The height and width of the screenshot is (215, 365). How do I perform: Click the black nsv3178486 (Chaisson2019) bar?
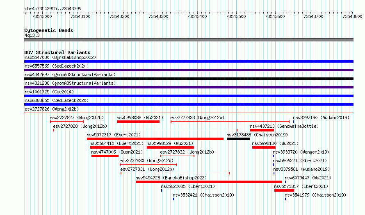click(x=238, y=139)
